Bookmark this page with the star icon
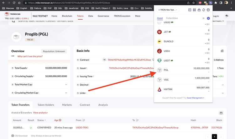Image resolution: width=235 pixels, height=139 pixels. tap(194, 3)
